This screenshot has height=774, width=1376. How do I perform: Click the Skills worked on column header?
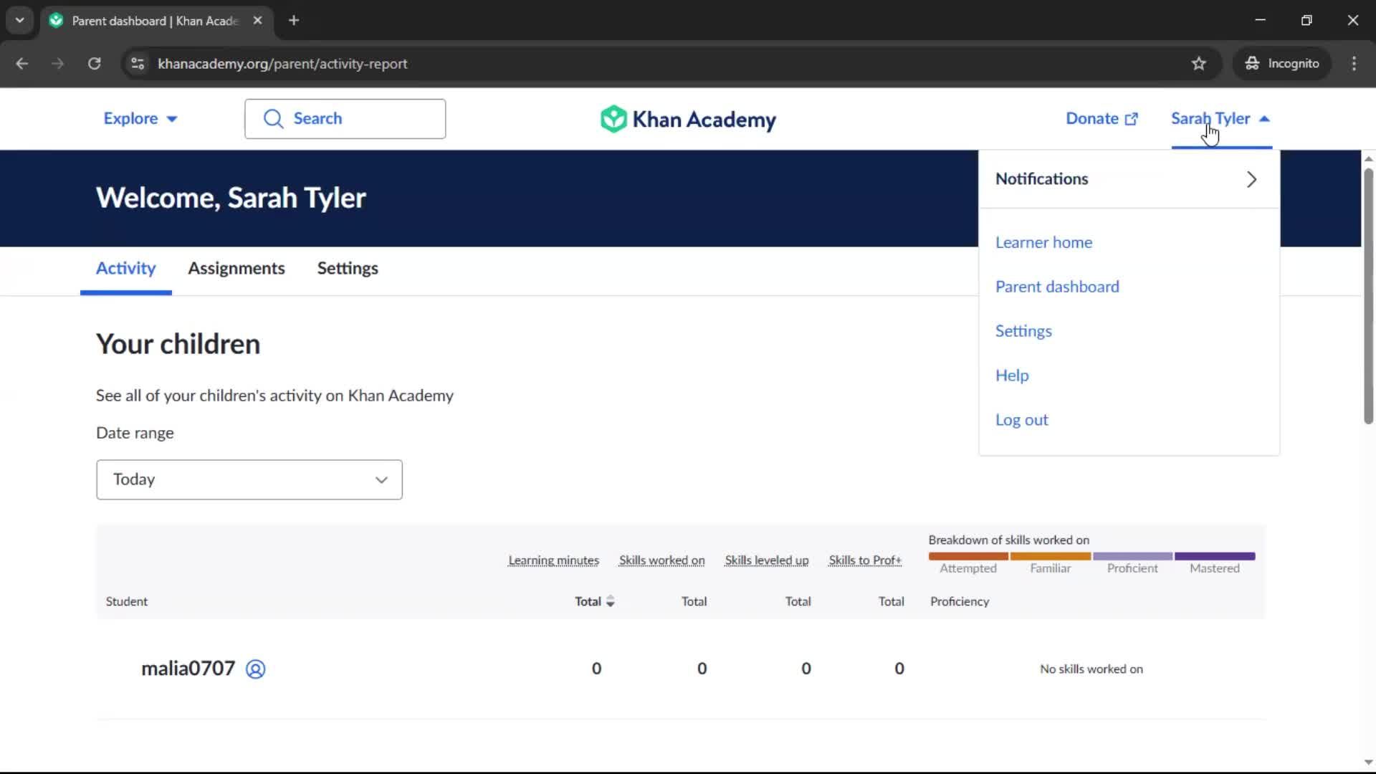click(x=661, y=560)
